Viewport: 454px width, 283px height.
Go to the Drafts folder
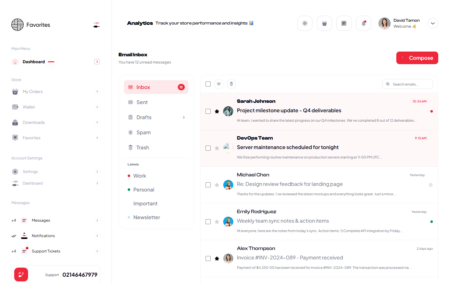[144, 117]
